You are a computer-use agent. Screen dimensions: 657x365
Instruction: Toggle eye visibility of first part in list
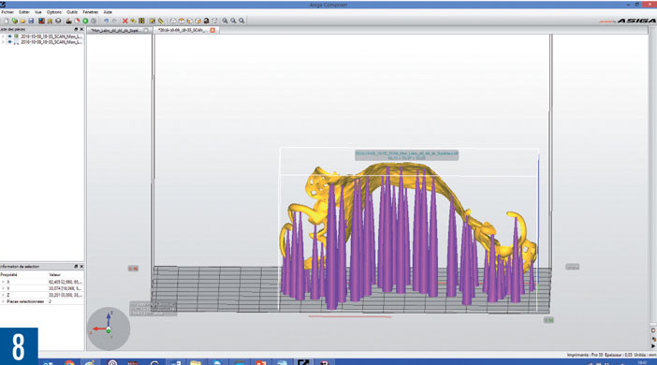click(x=10, y=36)
